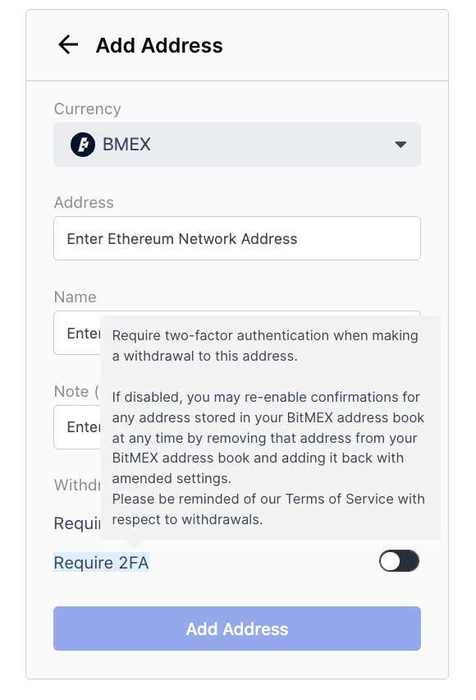Click the highlighted Require 2FA label
Screen dimensions: 476x700
click(101, 563)
